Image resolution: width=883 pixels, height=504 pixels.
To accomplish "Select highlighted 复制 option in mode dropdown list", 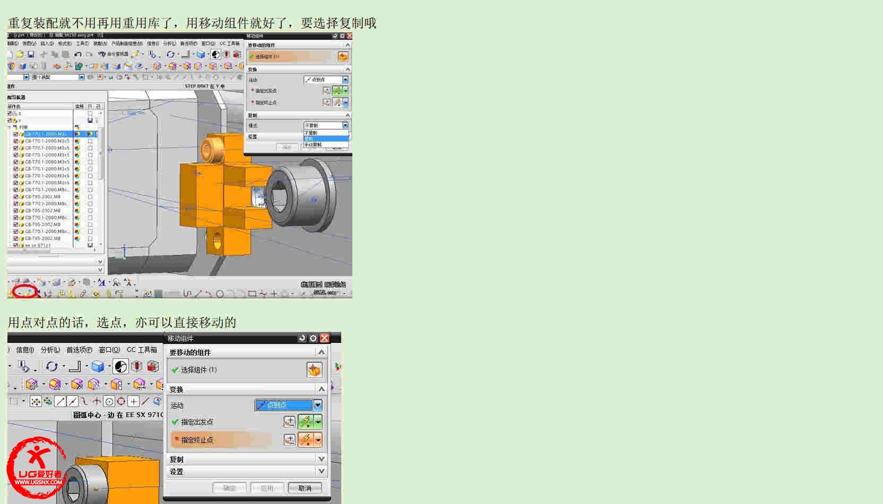I will coord(326,139).
